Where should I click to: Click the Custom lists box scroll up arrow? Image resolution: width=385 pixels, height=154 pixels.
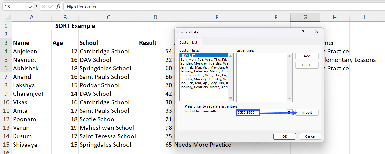[x=231, y=56]
